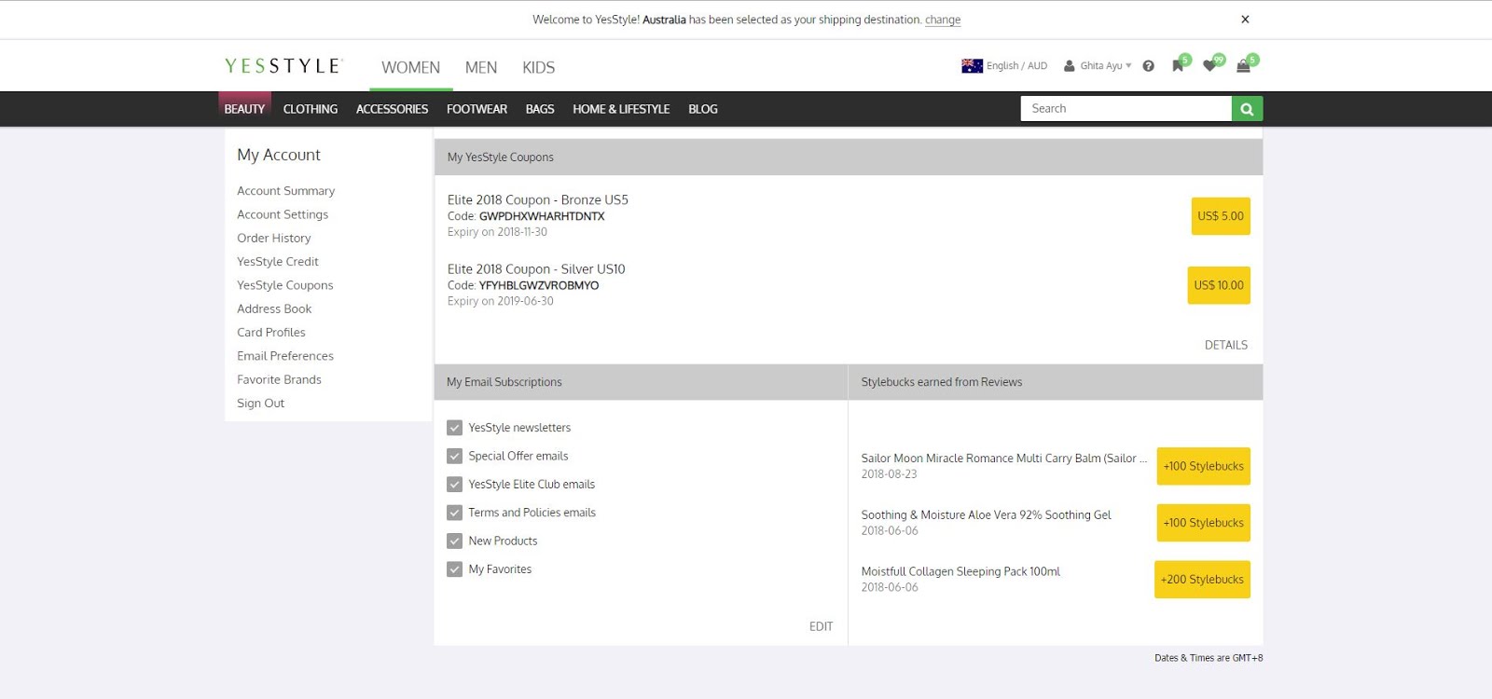The height and width of the screenshot is (699, 1492).
Task: Open the help question mark icon
Action: tap(1148, 66)
